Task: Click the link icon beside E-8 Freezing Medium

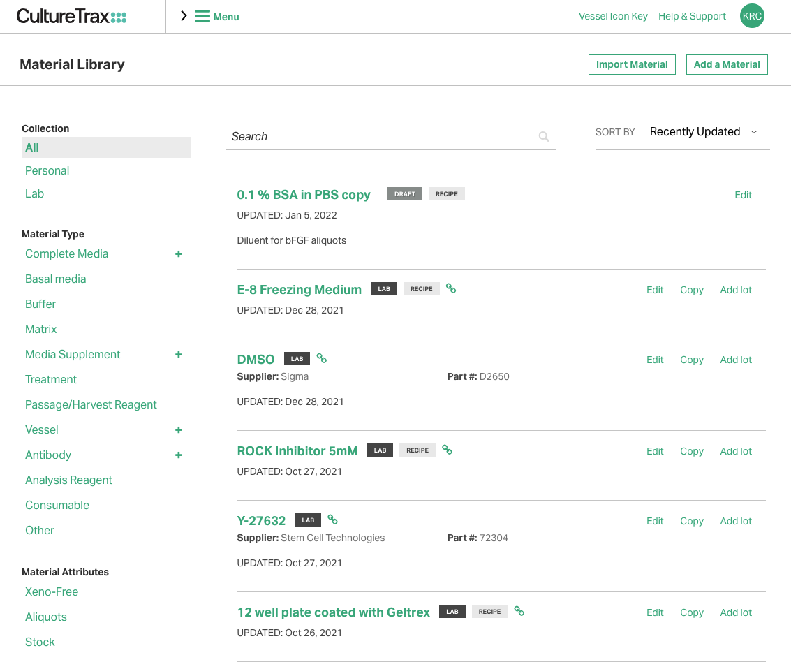Action: coord(451,288)
